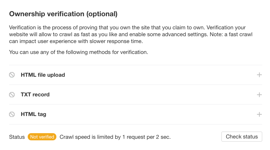Select the TXT record method label
This screenshot has height=150, width=270.
[35, 94]
